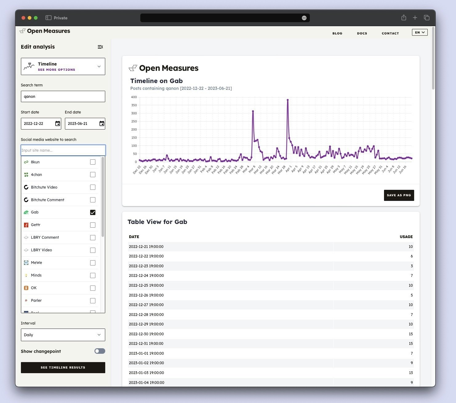
Task: Collapse the Edit analysis panel icon
Action: pos(100,47)
